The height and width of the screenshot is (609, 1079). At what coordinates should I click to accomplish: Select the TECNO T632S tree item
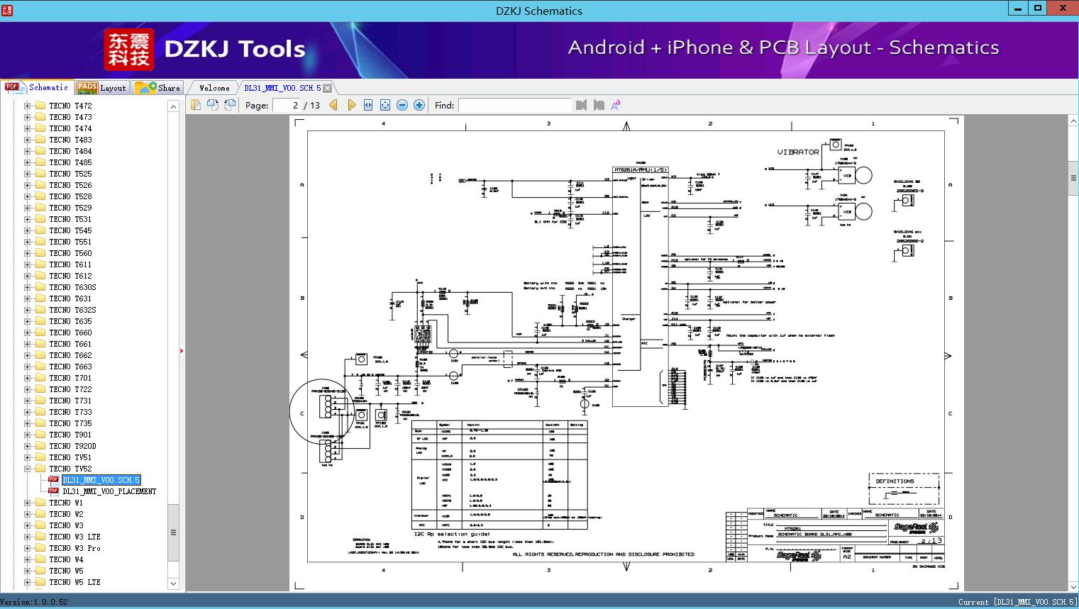pyautogui.click(x=72, y=310)
